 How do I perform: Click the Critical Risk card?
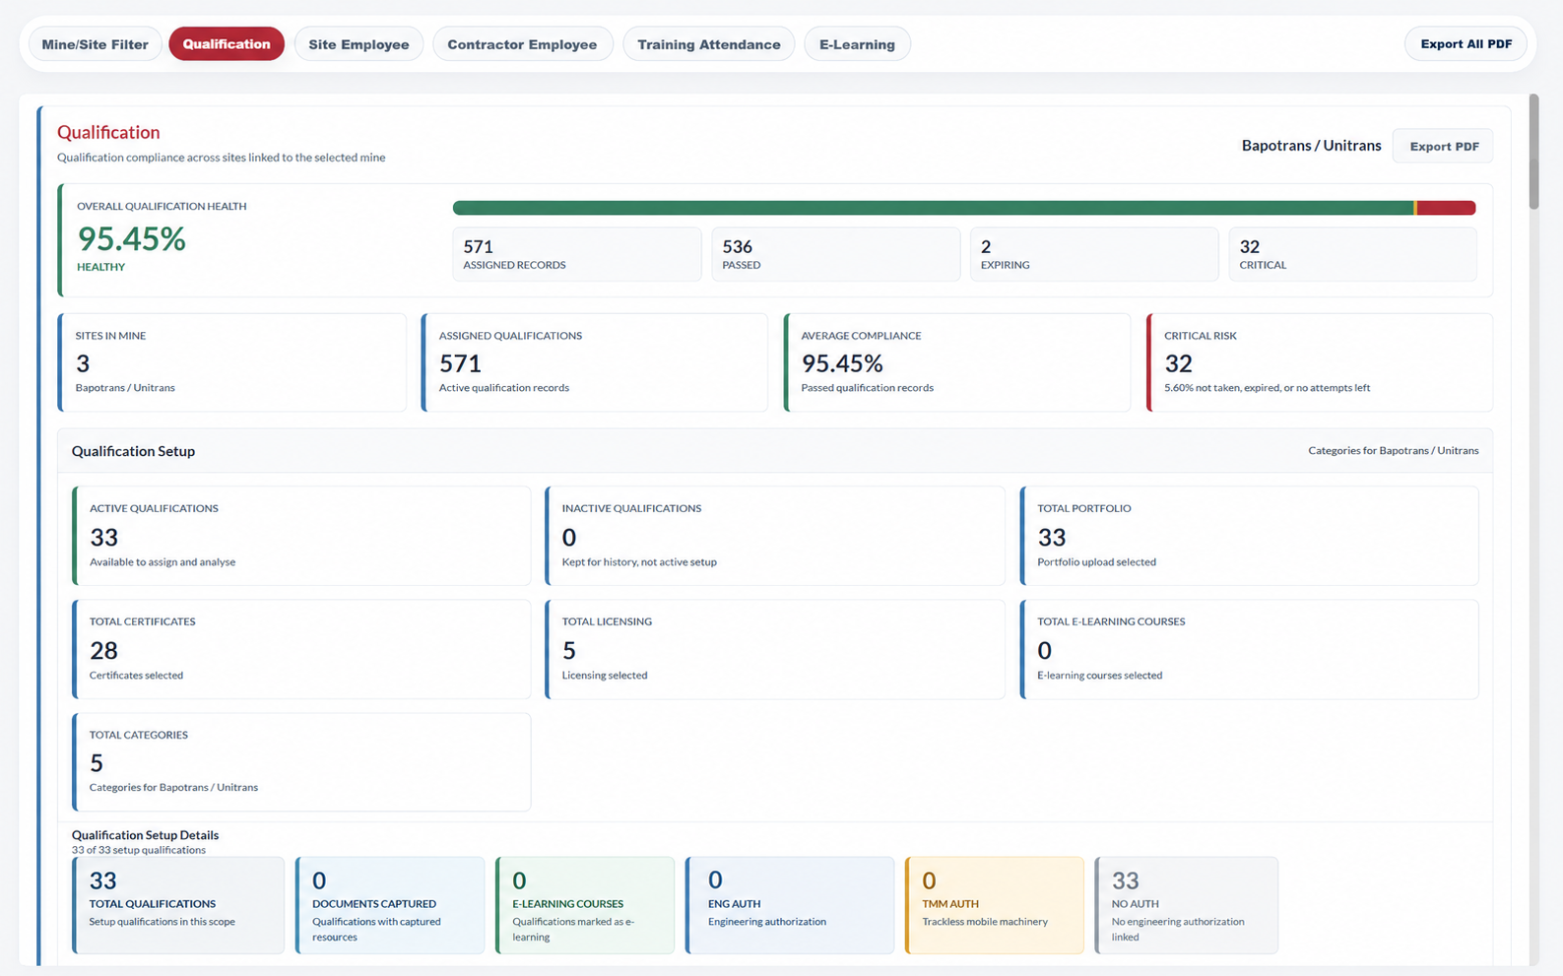click(x=1320, y=362)
